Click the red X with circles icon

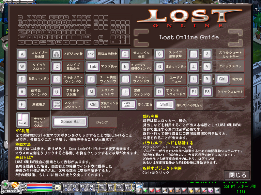(x=204, y=190)
